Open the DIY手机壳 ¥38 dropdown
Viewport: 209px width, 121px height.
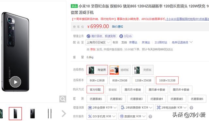(x=102, y=116)
